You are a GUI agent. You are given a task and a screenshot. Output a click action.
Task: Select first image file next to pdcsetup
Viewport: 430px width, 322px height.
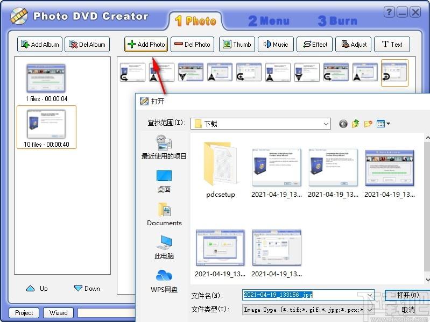tap(277, 173)
